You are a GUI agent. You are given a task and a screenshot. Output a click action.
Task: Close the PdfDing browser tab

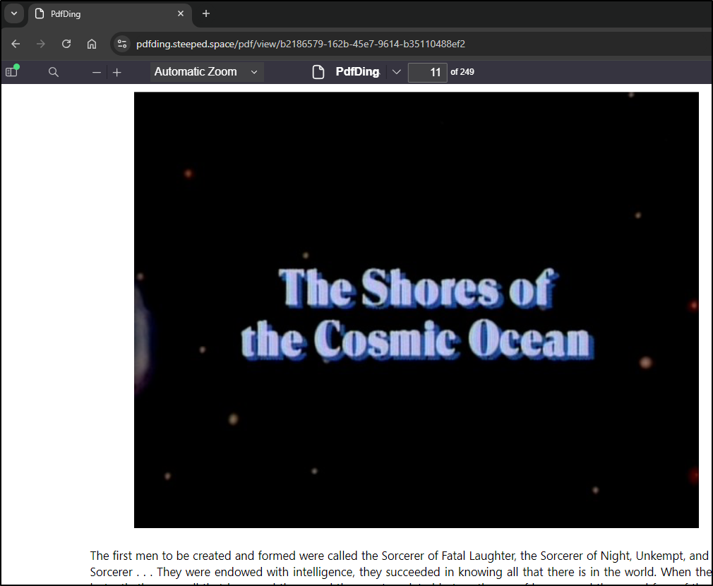click(181, 13)
